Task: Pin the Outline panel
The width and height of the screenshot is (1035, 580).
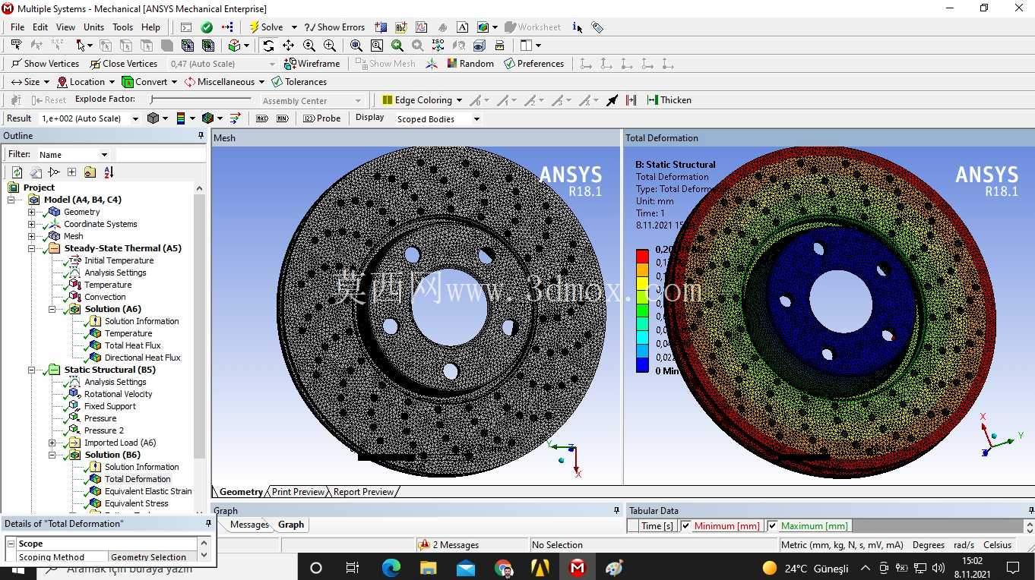Action: [201, 136]
